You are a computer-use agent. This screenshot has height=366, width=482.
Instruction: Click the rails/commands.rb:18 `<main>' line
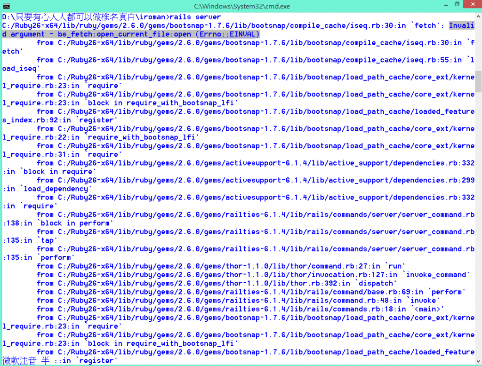tap(241, 309)
